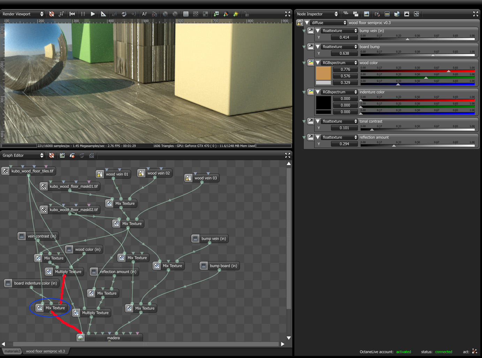Click the recenter view icon in render toolbar
This screenshot has height=358, width=482.
click(52, 14)
